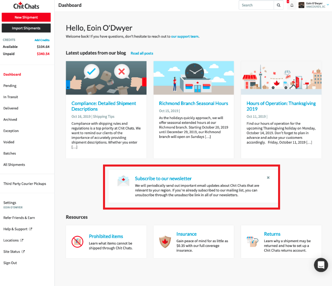This screenshot has height=286, width=332.
Task: Open Help & Support link
Action: point(15,229)
